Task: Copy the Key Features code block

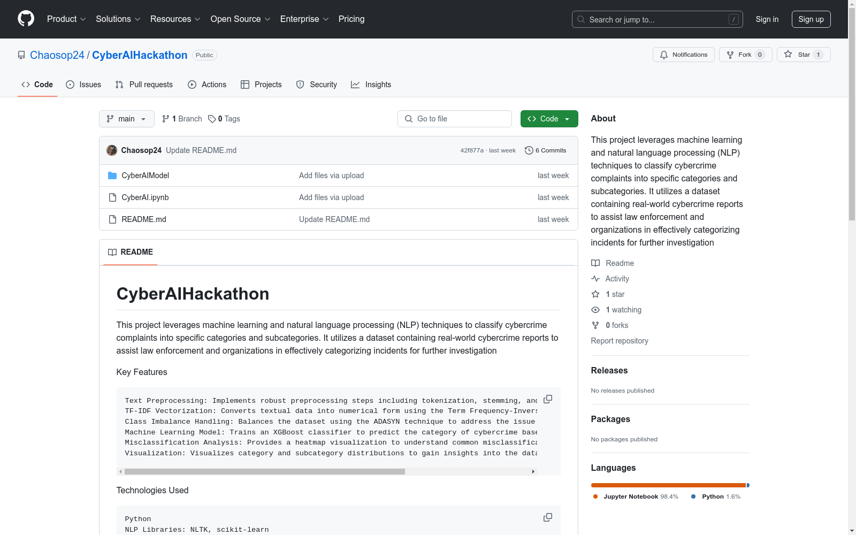Action: (x=548, y=399)
